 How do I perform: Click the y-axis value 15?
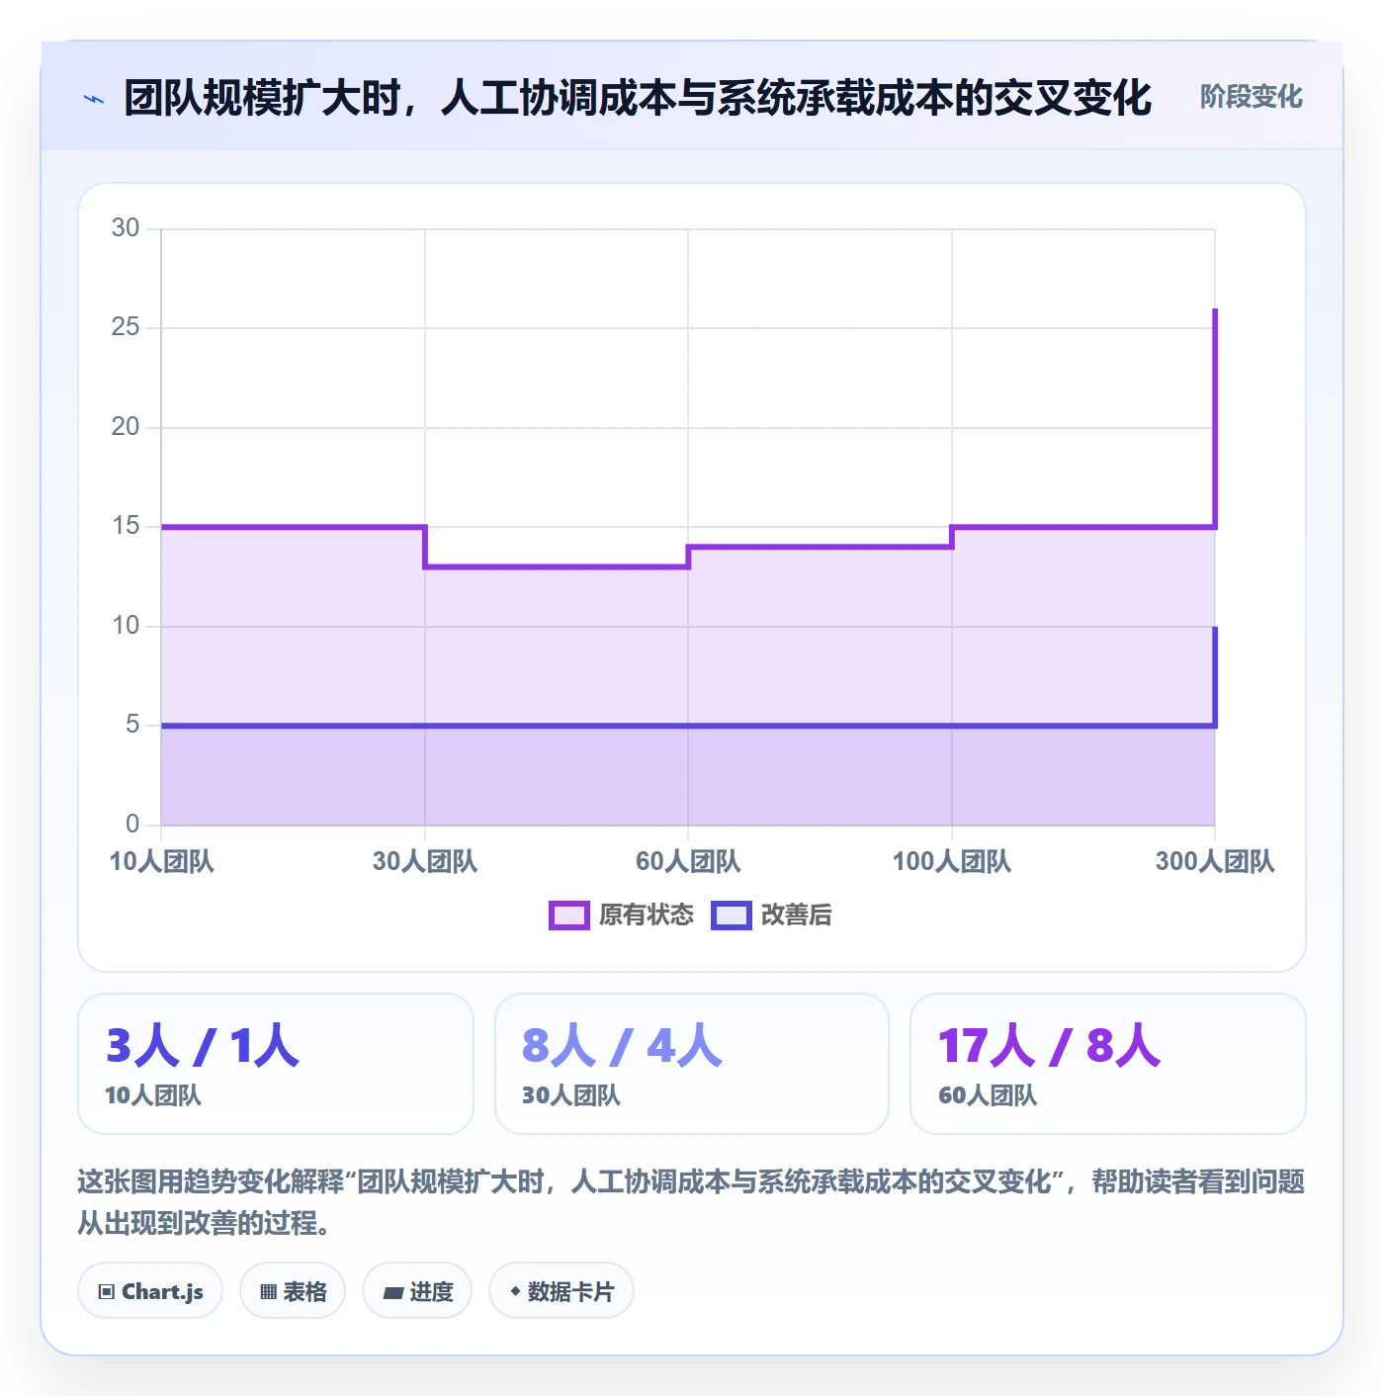click(126, 526)
